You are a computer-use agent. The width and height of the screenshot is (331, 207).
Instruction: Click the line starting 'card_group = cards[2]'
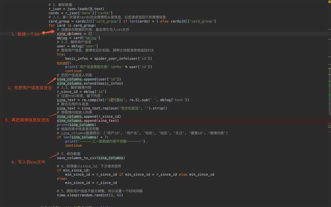pyautogui.click(x=132, y=21)
